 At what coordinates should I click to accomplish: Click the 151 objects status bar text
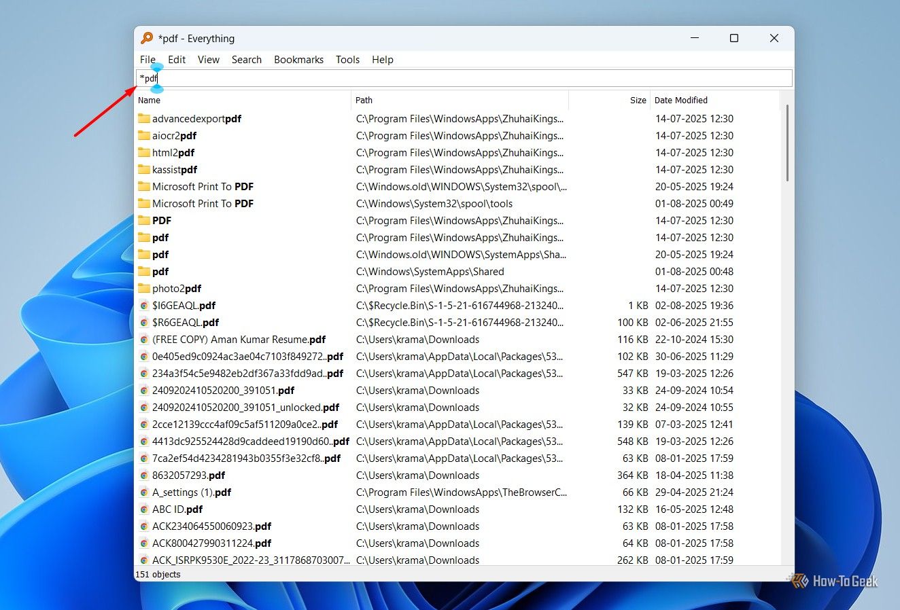tap(158, 575)
